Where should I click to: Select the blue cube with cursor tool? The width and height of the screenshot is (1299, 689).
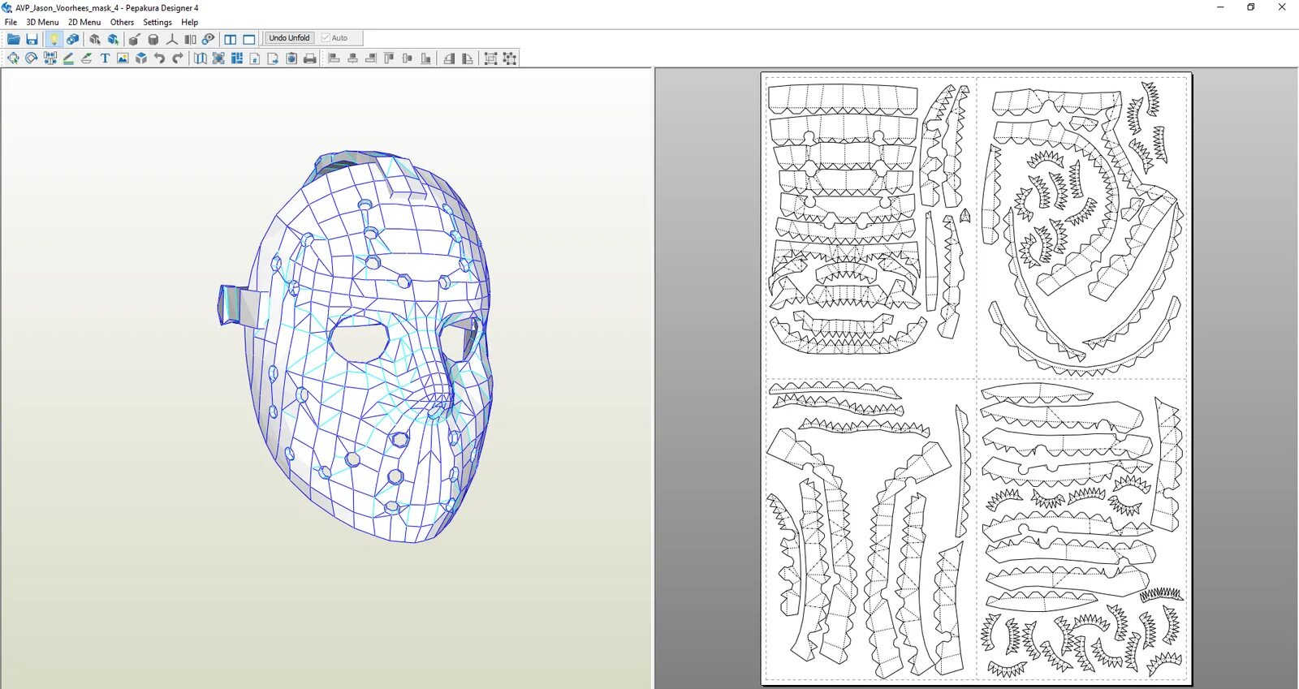coord(113,39)
